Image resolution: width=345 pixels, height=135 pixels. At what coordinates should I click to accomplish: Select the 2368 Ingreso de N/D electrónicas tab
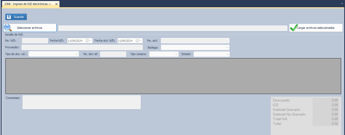(28, 4)
